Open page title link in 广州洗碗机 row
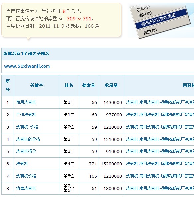The image size is (194, 199). tap(160, 115)
